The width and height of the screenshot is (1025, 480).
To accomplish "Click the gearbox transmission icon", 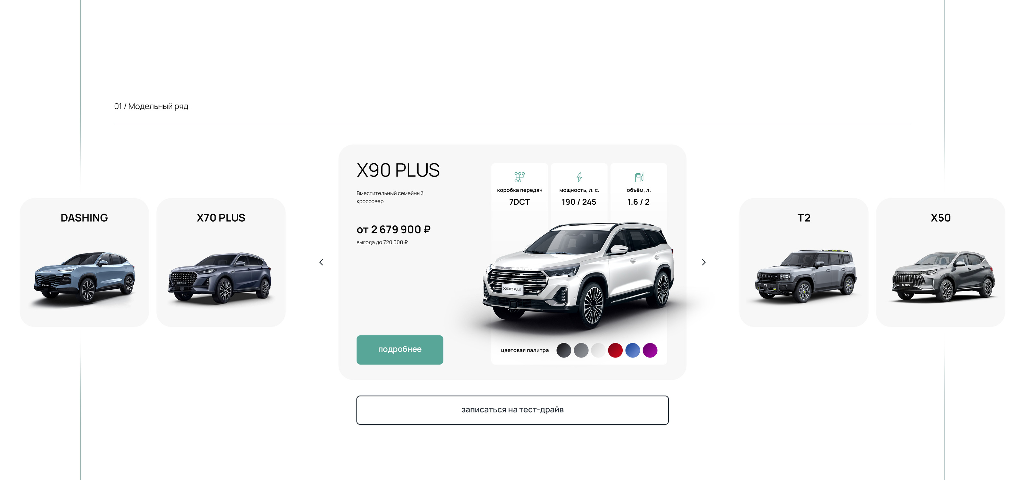I will click(x=519, y=177).
